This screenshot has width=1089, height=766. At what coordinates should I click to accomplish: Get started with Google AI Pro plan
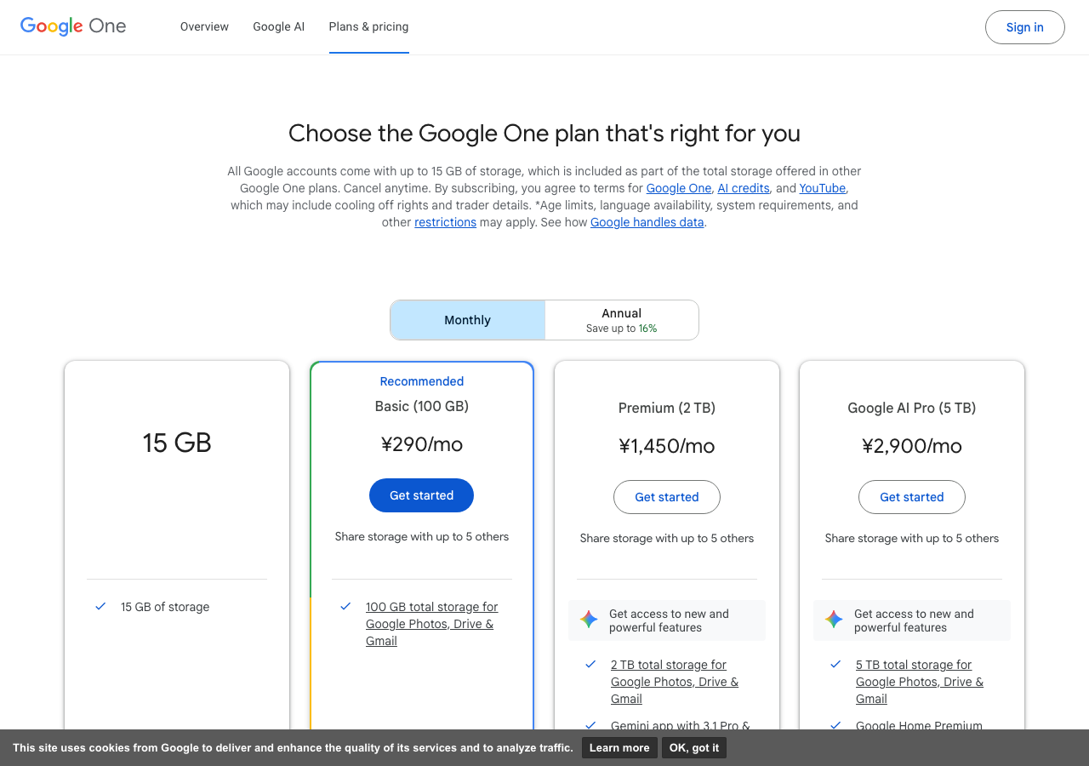(x=911, y=497)
